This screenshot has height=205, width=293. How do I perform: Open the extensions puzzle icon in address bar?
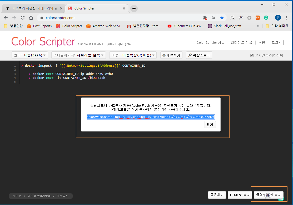pyautogui.click(x=205, y=18)
